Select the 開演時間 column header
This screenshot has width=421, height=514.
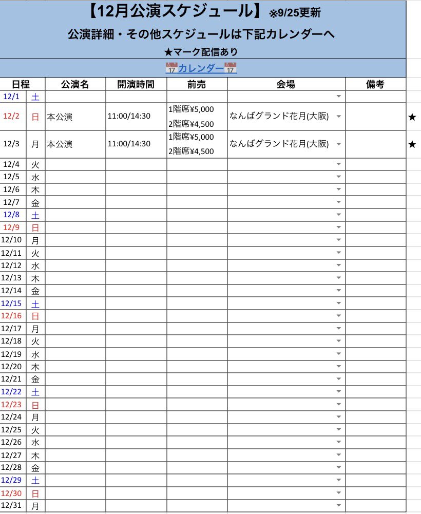click(136, 84)
